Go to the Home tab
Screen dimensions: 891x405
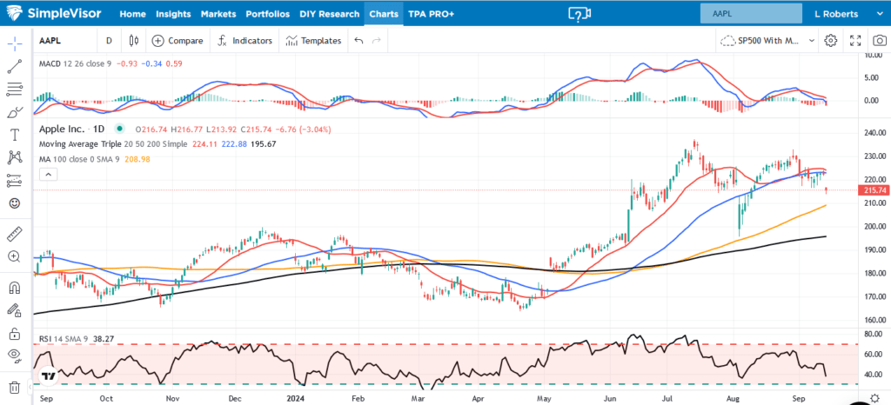133,14
